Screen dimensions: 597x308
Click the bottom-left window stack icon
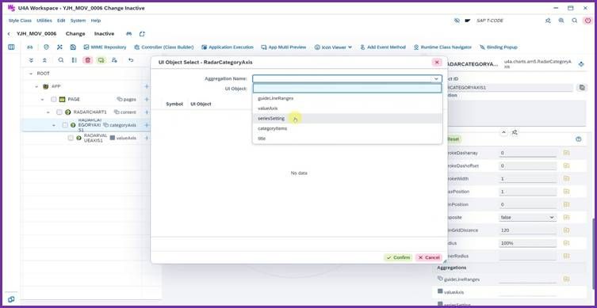11,299
